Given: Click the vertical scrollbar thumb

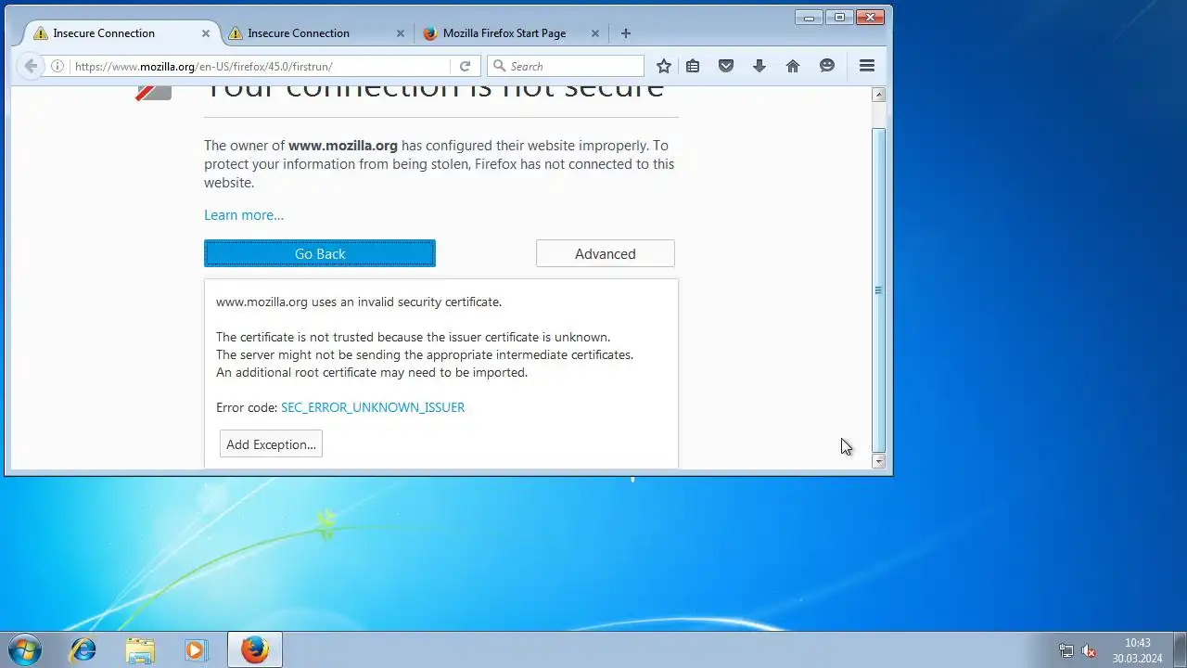Looking at the screenshot, I should click(879, 290).
